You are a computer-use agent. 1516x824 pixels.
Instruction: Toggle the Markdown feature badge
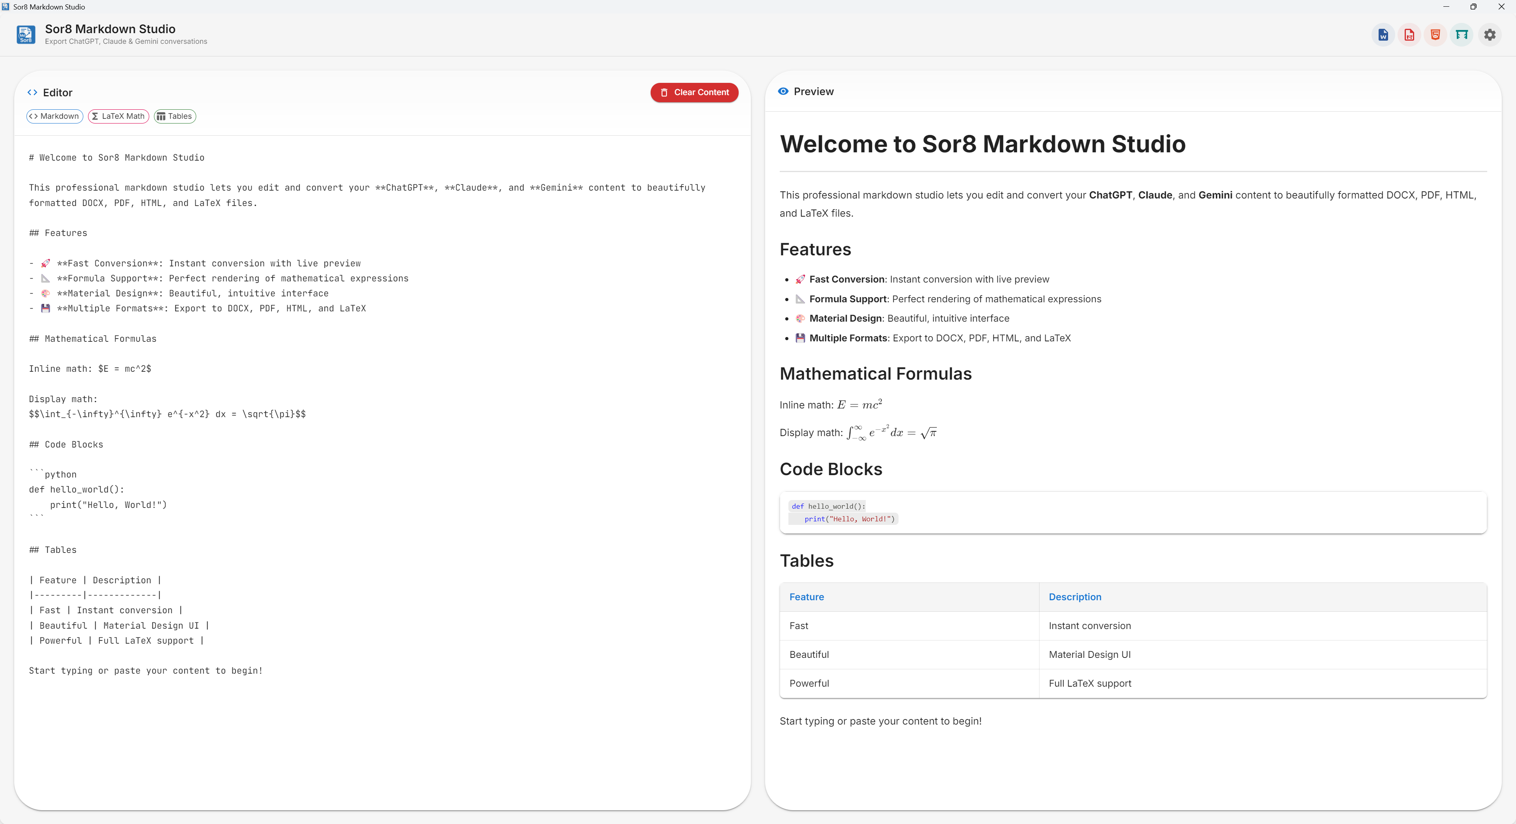(x=54, y=116)
